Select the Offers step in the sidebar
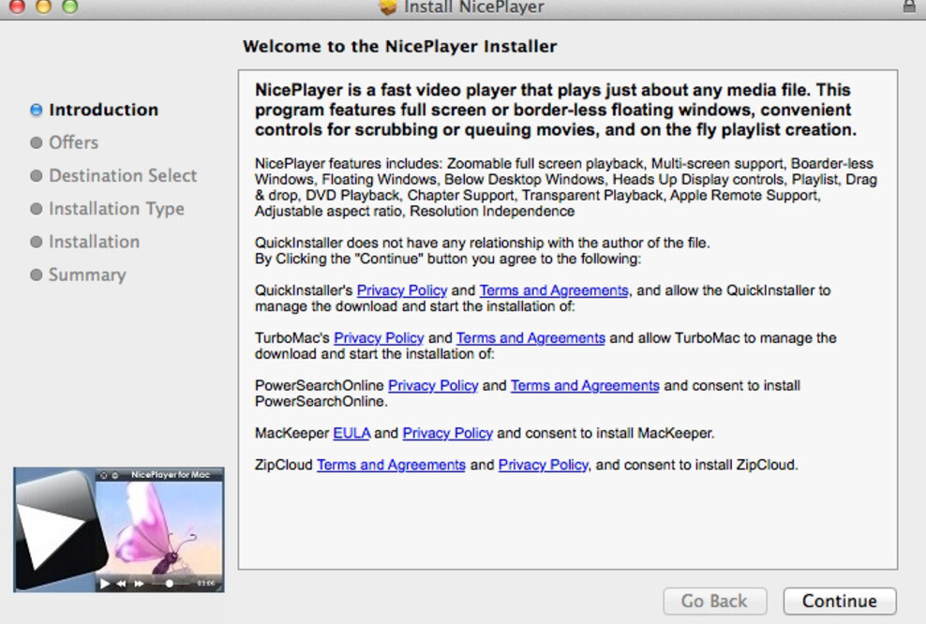Viewport: 926px width, 624px height. click(x=73, y=142)
